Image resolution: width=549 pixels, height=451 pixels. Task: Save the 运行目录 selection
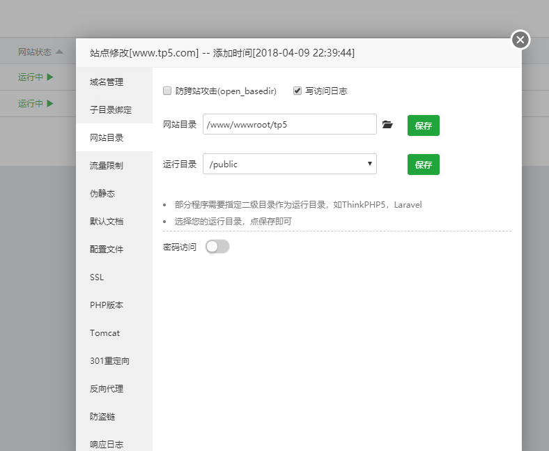click(423, 165)
